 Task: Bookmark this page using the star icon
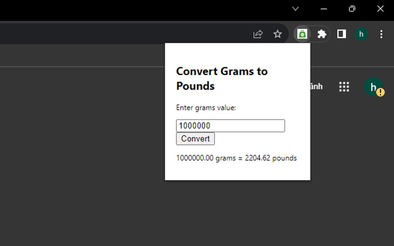click(277, 34)
